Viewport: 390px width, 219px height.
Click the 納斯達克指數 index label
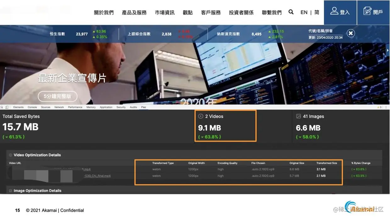[x=229, y=34]
